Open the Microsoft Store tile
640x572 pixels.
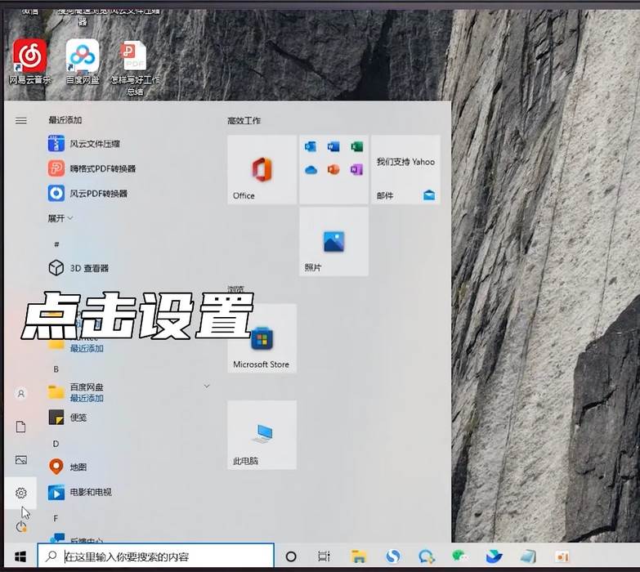[x=262, y=337]
